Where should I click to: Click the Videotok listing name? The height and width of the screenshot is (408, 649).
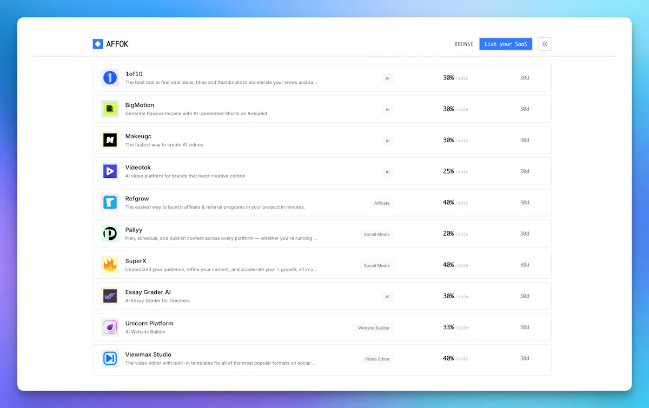click(x=138, y=168)
